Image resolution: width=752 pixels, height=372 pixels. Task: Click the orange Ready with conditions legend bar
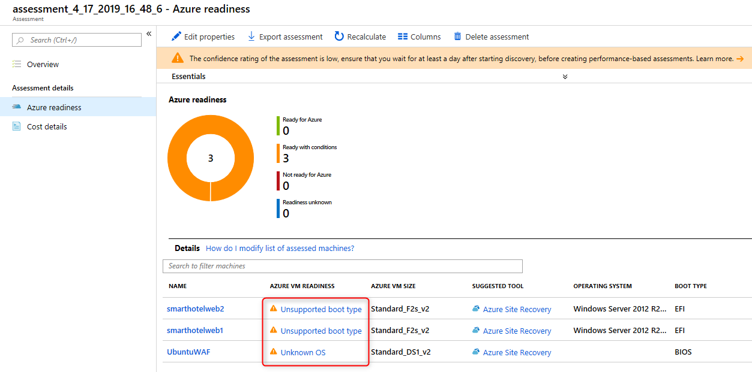[278, 153]
